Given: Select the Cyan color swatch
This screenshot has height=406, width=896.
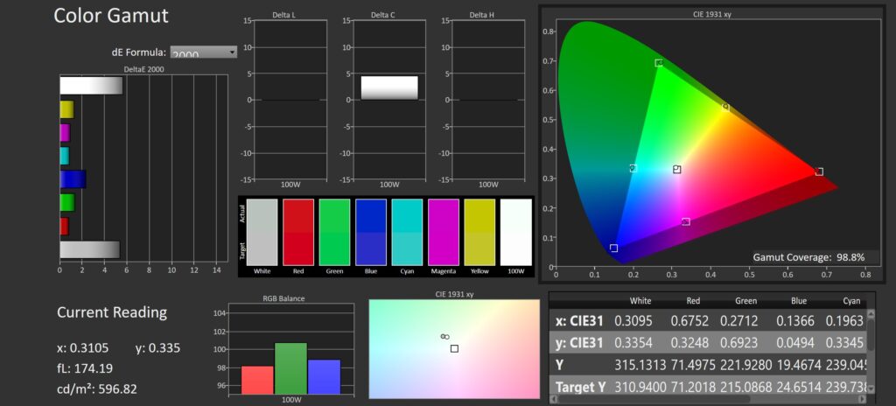Looking at the screenshot, I should coord(407,234).
